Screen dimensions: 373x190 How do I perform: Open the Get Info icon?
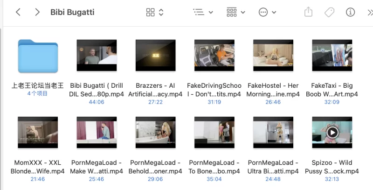coord(351,12)
